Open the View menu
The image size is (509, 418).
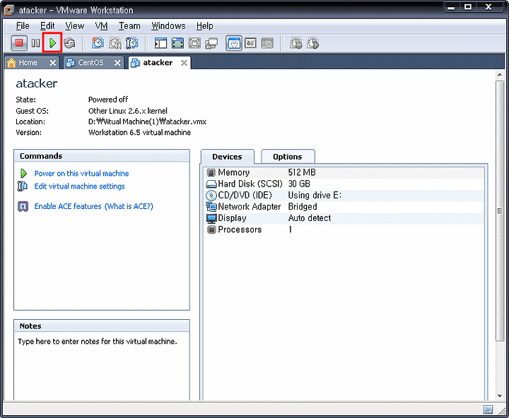pyautogui.click(x=75, y=26)
